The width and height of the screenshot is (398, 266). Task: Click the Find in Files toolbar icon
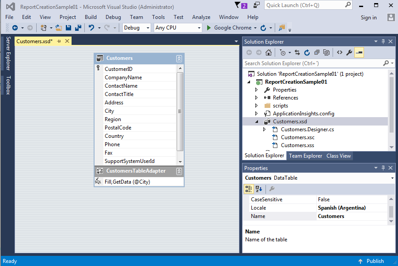pyautogui.click(x=282, y=28)
